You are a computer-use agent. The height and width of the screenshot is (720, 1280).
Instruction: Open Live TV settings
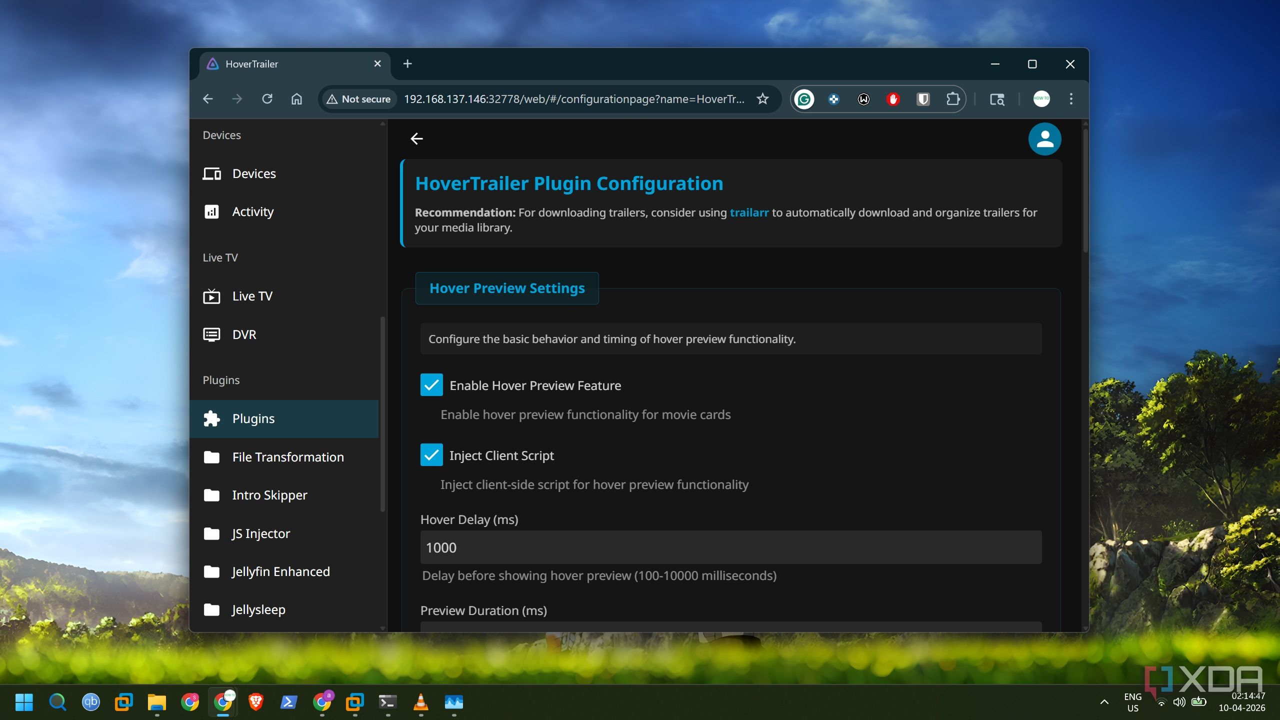284,296
